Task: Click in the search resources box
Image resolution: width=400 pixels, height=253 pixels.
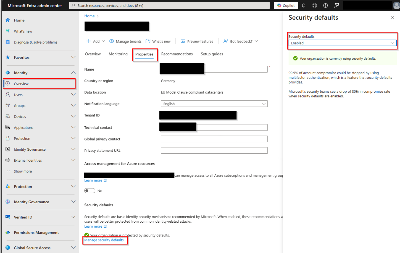Action: [169, 6]
